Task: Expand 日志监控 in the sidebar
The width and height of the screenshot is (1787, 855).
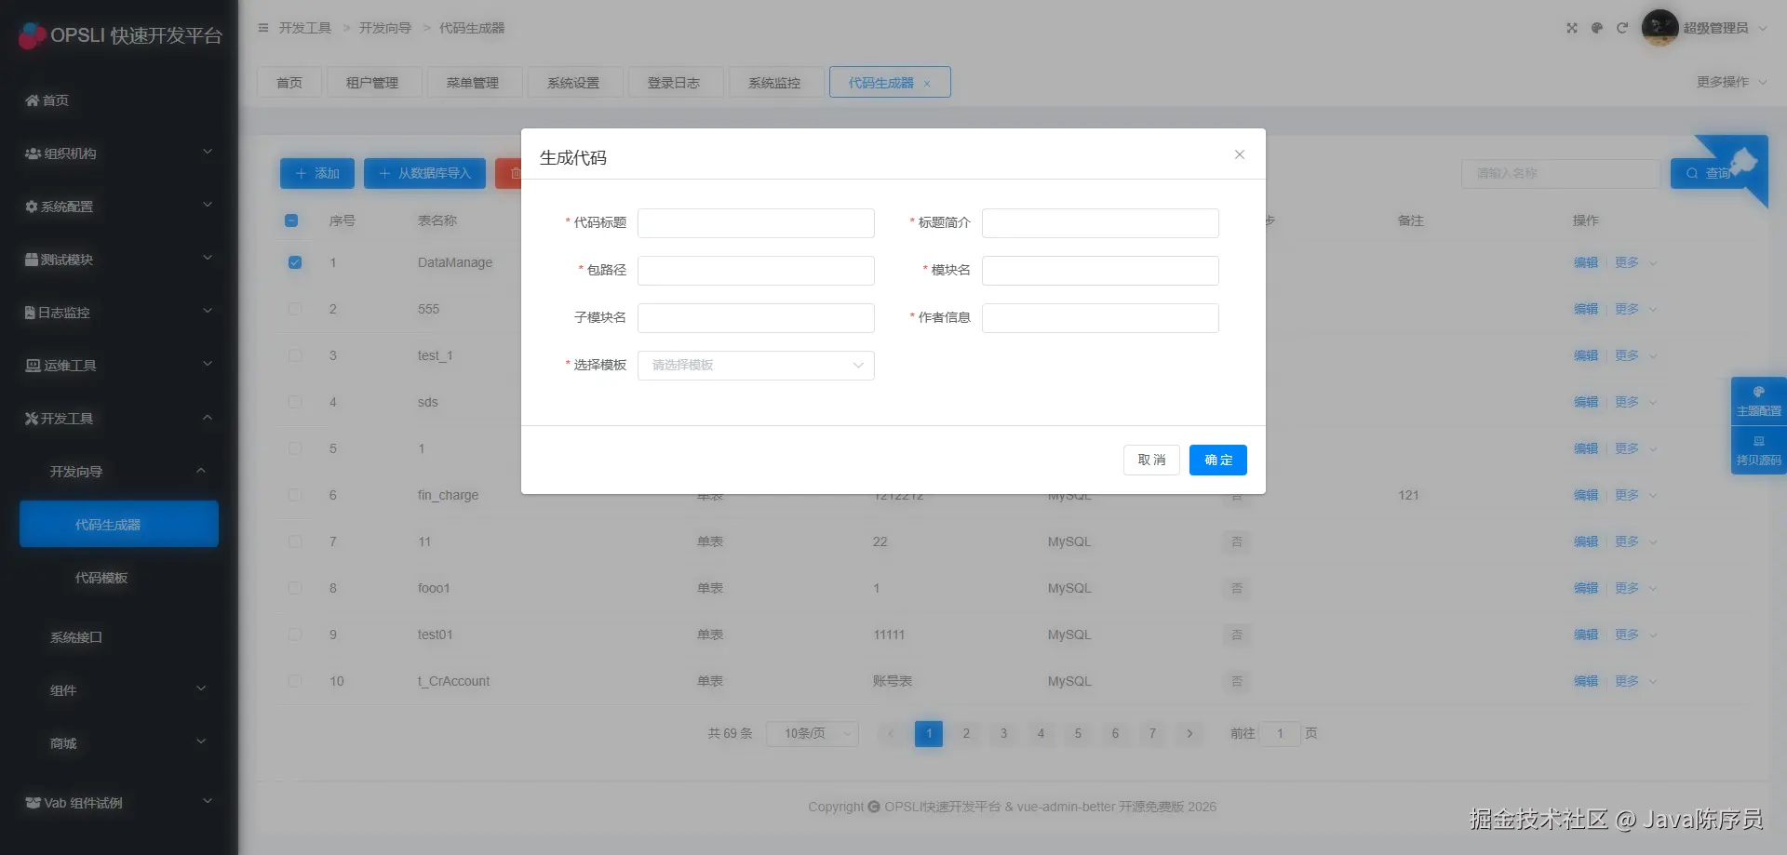Action: pos(119,313)
